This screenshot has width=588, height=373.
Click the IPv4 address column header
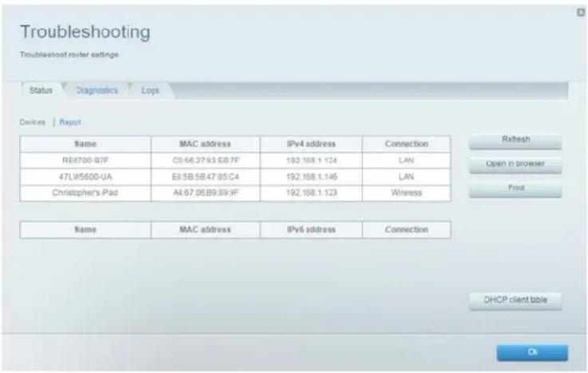pyautogui.click(x=311, y=144)
